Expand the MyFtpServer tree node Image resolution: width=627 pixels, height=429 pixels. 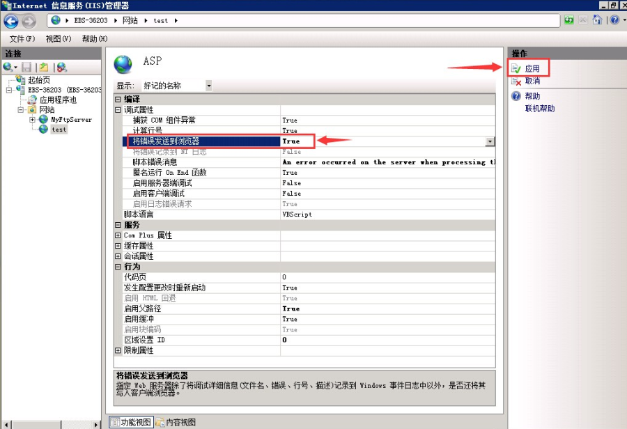pos(33,120)
